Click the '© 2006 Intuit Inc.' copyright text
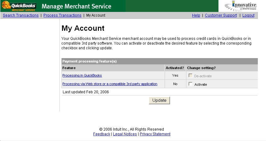The image size is (266, 141). [132, 129]
